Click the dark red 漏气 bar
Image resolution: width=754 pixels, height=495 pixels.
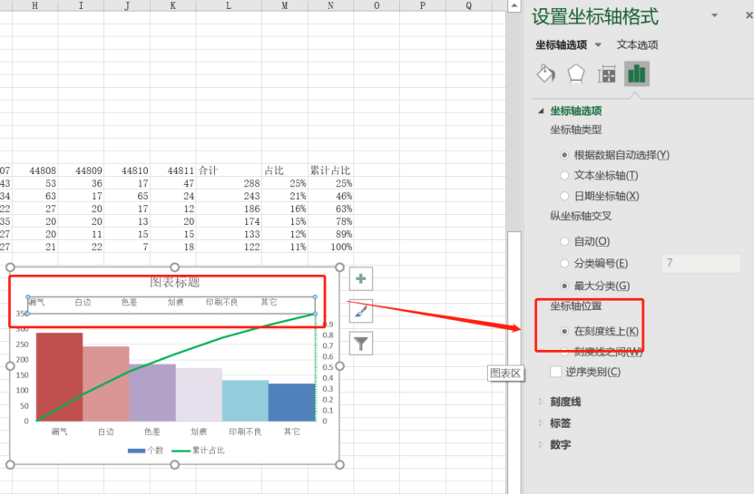tap(59, 377)
